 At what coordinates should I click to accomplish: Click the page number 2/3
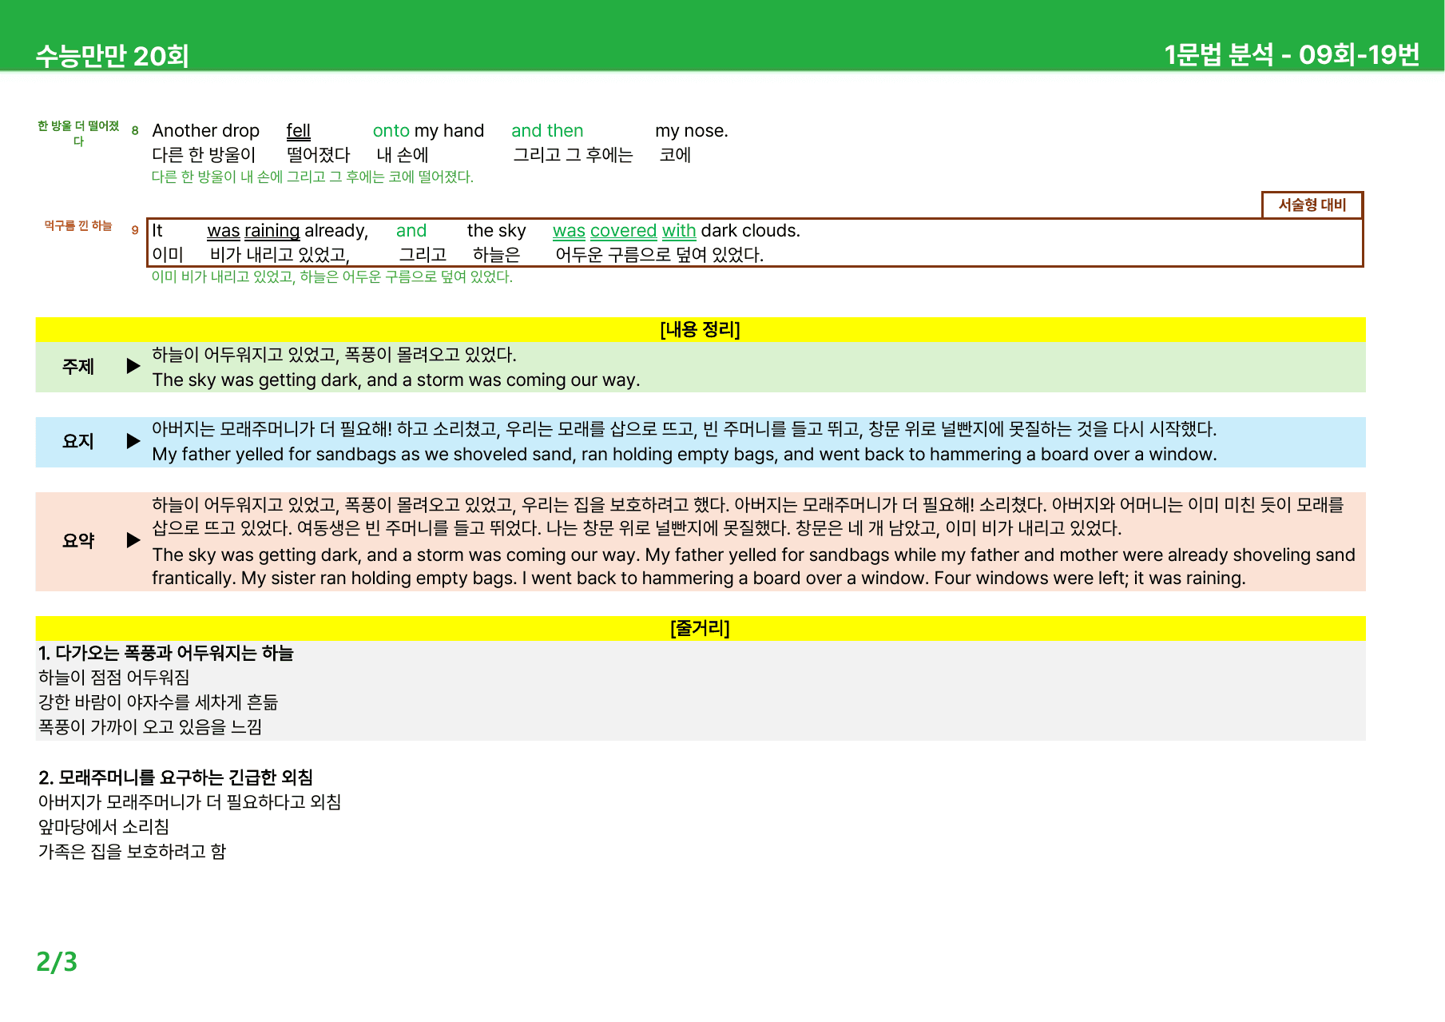pyautogui.click(x=57, y=961)
